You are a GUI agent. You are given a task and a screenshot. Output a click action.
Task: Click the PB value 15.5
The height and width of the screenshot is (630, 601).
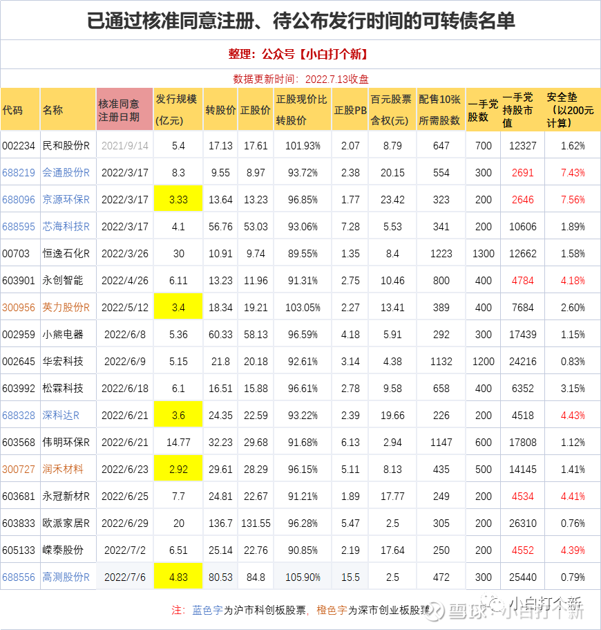[x=350, y=577]
